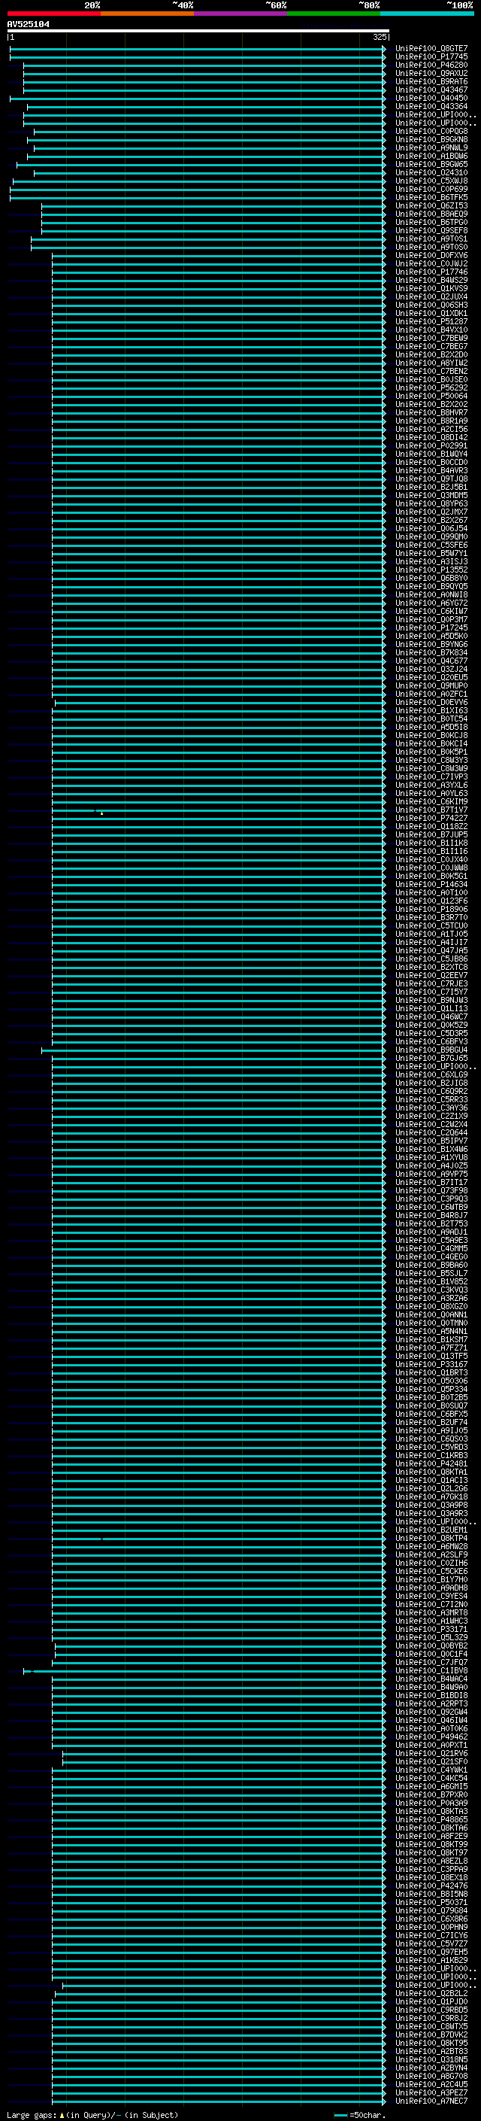The image size is (481, 2121).
Task: Open hit UniRef100_P42481
Action: (431, 1464)
